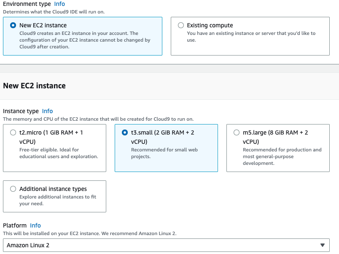
Task: Click the m5.large production card
Action: tap(278, 148)
